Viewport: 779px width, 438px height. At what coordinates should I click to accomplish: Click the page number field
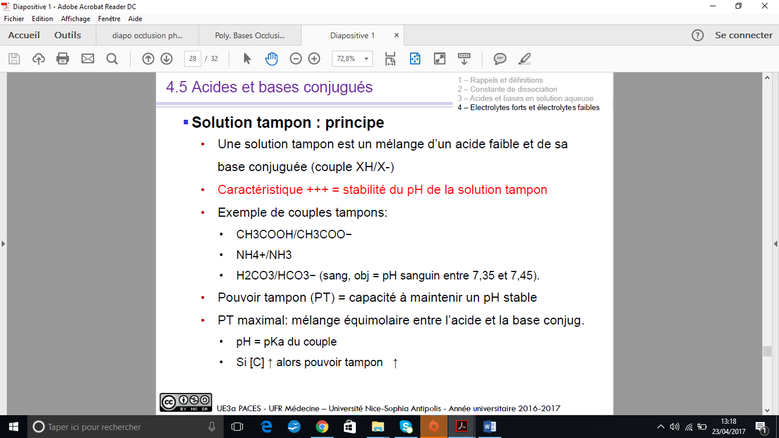(x=193, y=59)
